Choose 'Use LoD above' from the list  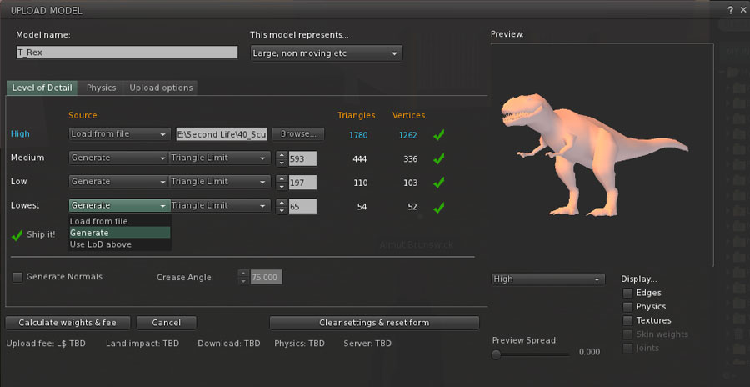point(101,244)
